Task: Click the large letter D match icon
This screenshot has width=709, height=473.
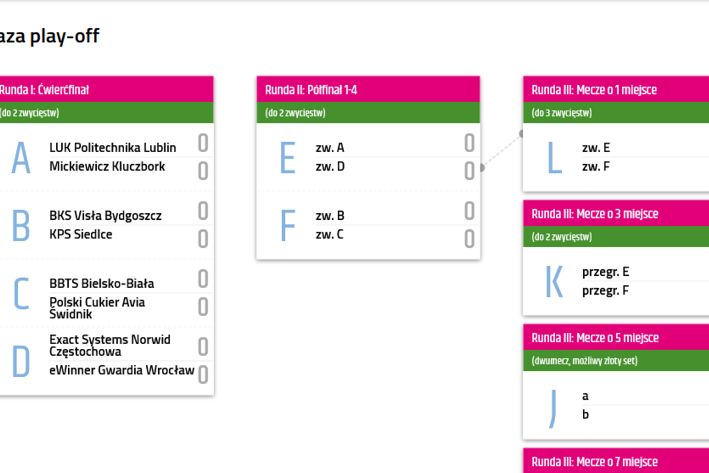Action: click(21, 361)
